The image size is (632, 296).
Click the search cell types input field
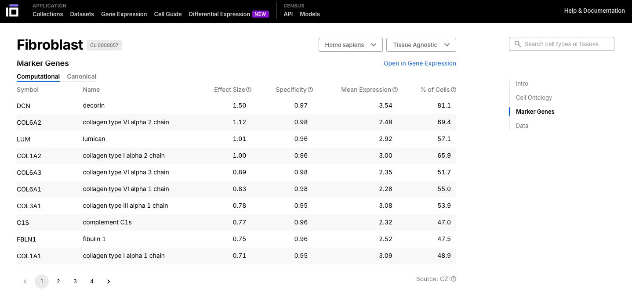point(566,44)
